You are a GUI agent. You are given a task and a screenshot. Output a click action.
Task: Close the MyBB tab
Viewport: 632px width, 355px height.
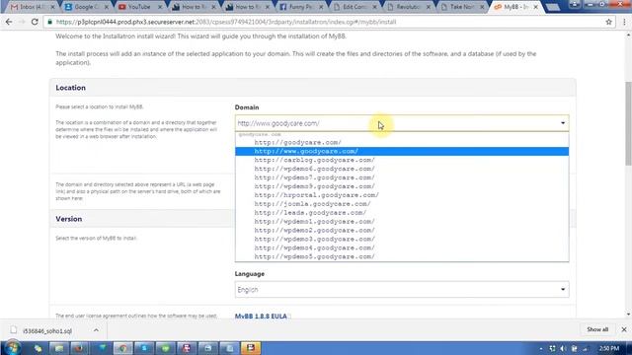point(535,7)
